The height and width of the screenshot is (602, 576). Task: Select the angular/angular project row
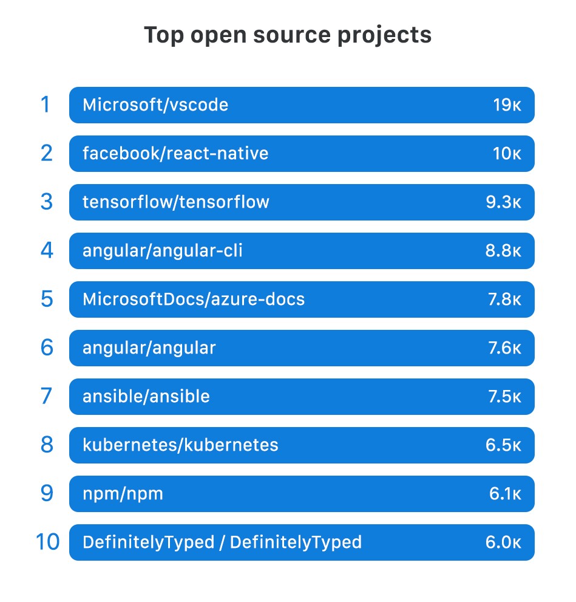click(x=301, y=348)
